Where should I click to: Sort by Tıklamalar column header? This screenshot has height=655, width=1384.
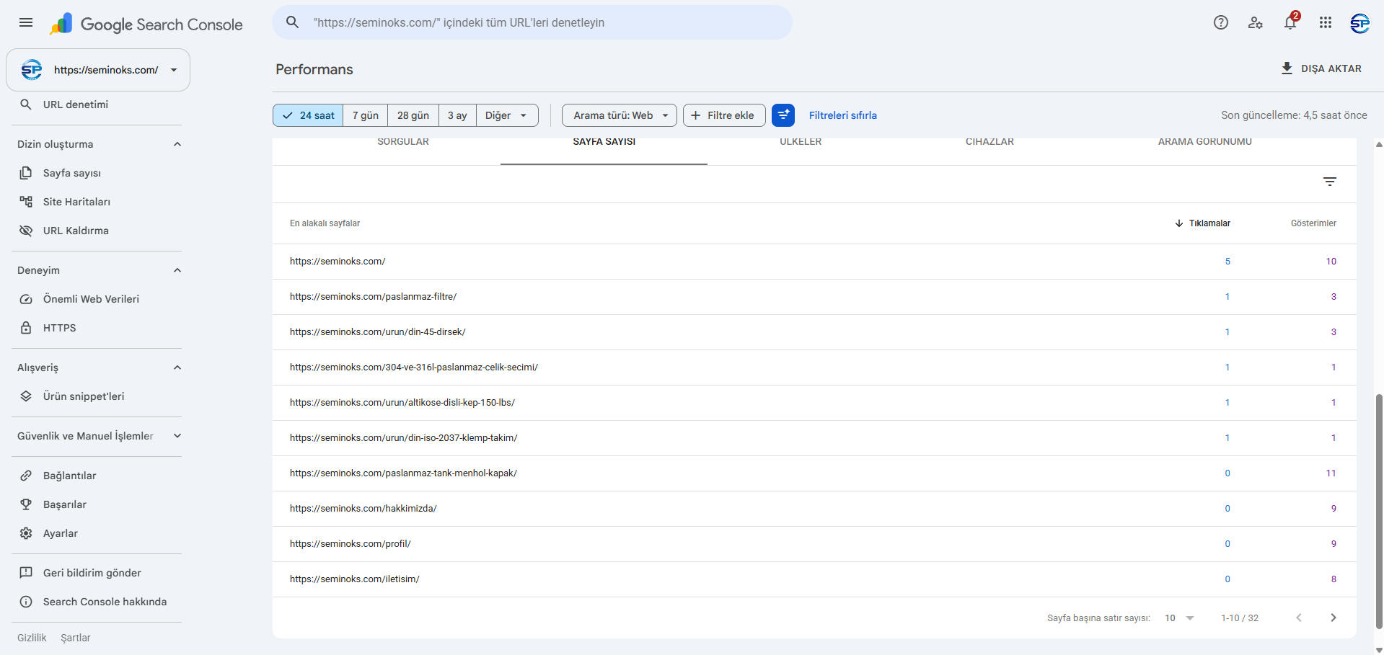(x=1202, y=223)
